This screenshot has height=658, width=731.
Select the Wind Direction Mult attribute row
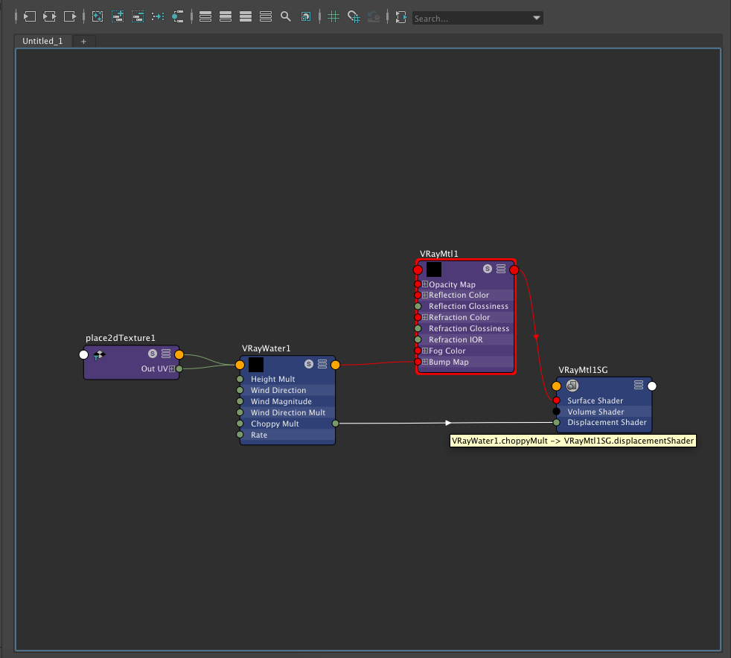[287, 412]
